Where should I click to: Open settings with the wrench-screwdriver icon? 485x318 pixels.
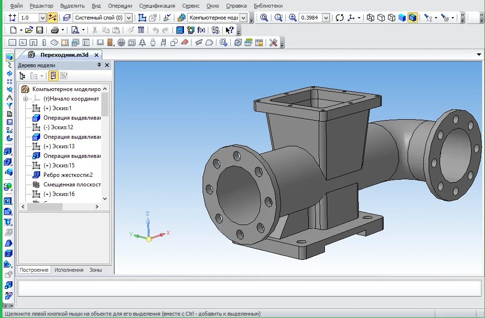[x=273, y=42]
